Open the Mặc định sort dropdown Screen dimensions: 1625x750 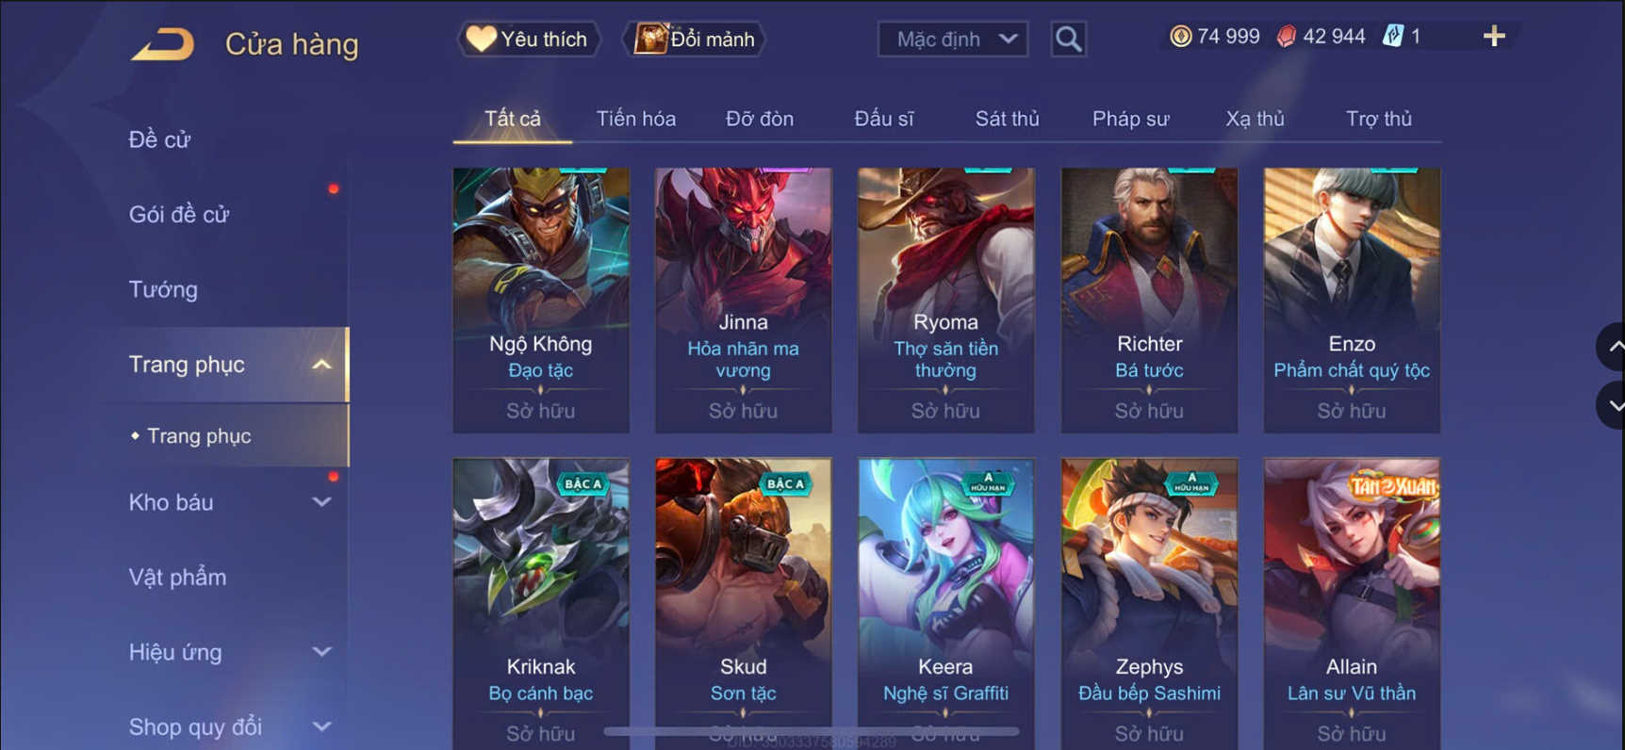pyautogui.click(x=953, y=39)
